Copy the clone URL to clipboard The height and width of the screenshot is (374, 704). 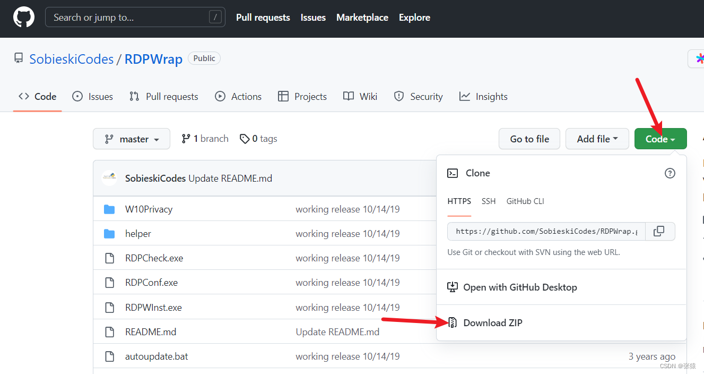point(659,232)
